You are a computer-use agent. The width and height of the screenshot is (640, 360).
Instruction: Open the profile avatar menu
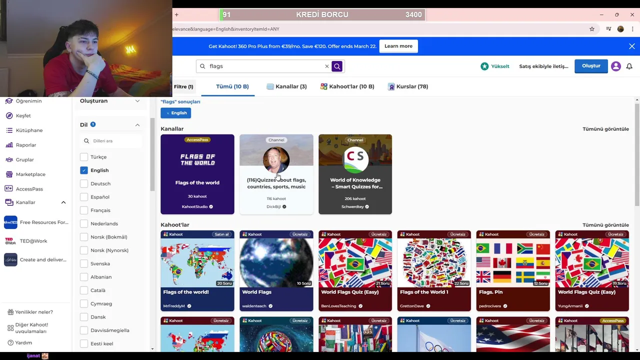point(616,66)
